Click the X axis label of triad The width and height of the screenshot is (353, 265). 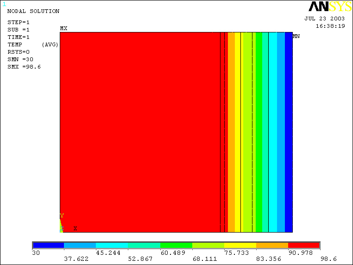(x=75, y=228)
